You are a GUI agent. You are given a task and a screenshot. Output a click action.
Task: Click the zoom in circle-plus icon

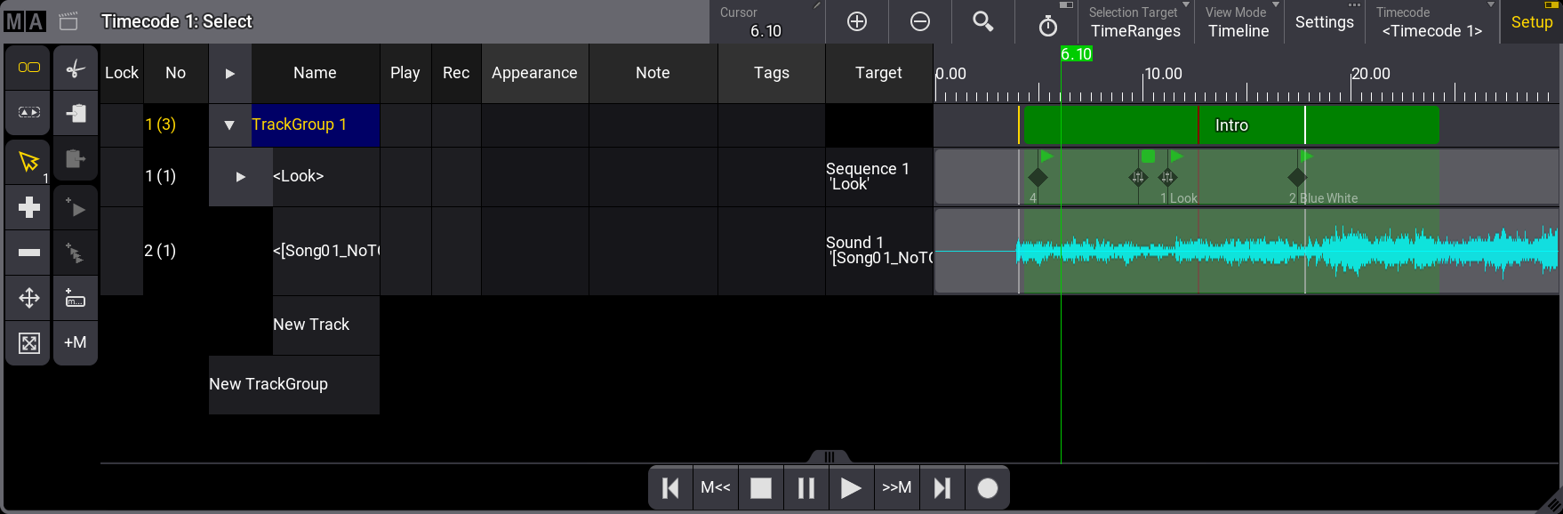pyautogui.click(x=857, y=21)
